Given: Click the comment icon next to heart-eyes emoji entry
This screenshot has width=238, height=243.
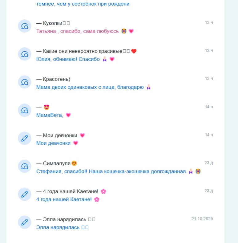Looking at the screenshot, I should click(25, 110).
